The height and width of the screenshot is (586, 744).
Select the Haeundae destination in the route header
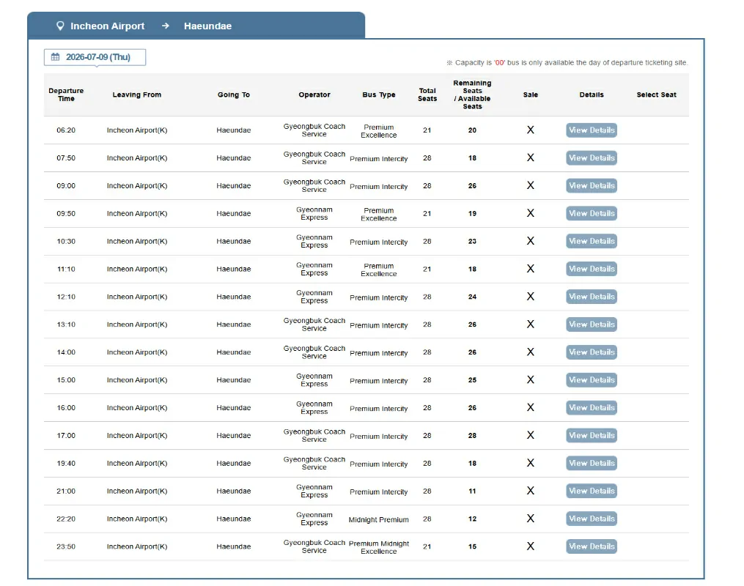pyautogui.click(x=208, y=26)
